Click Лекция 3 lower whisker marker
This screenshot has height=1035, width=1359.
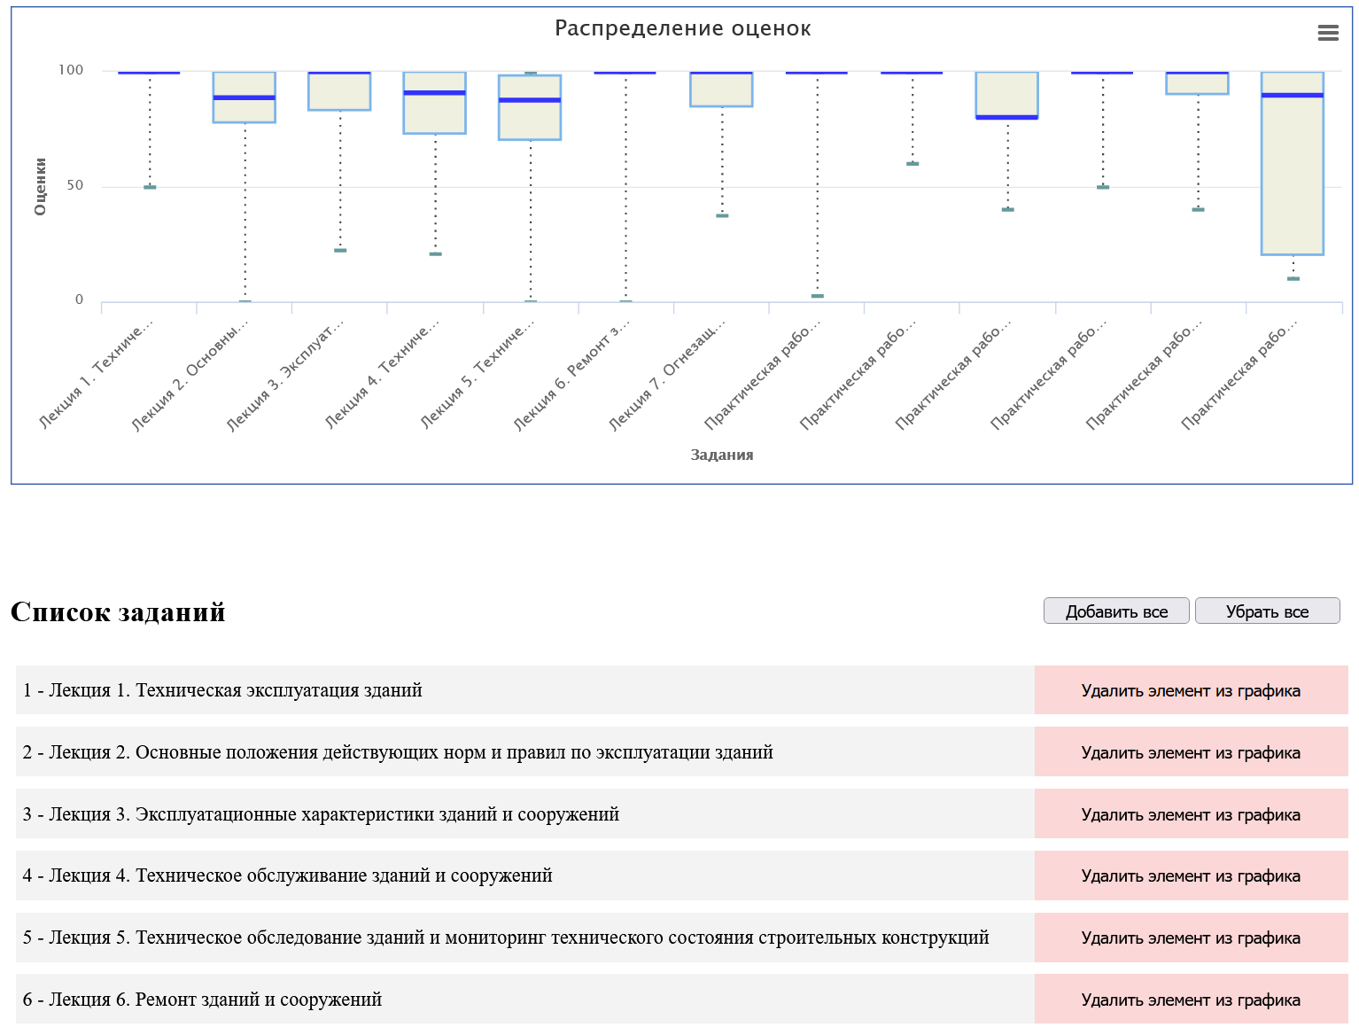pyautogui.click(x=340, y=251)
